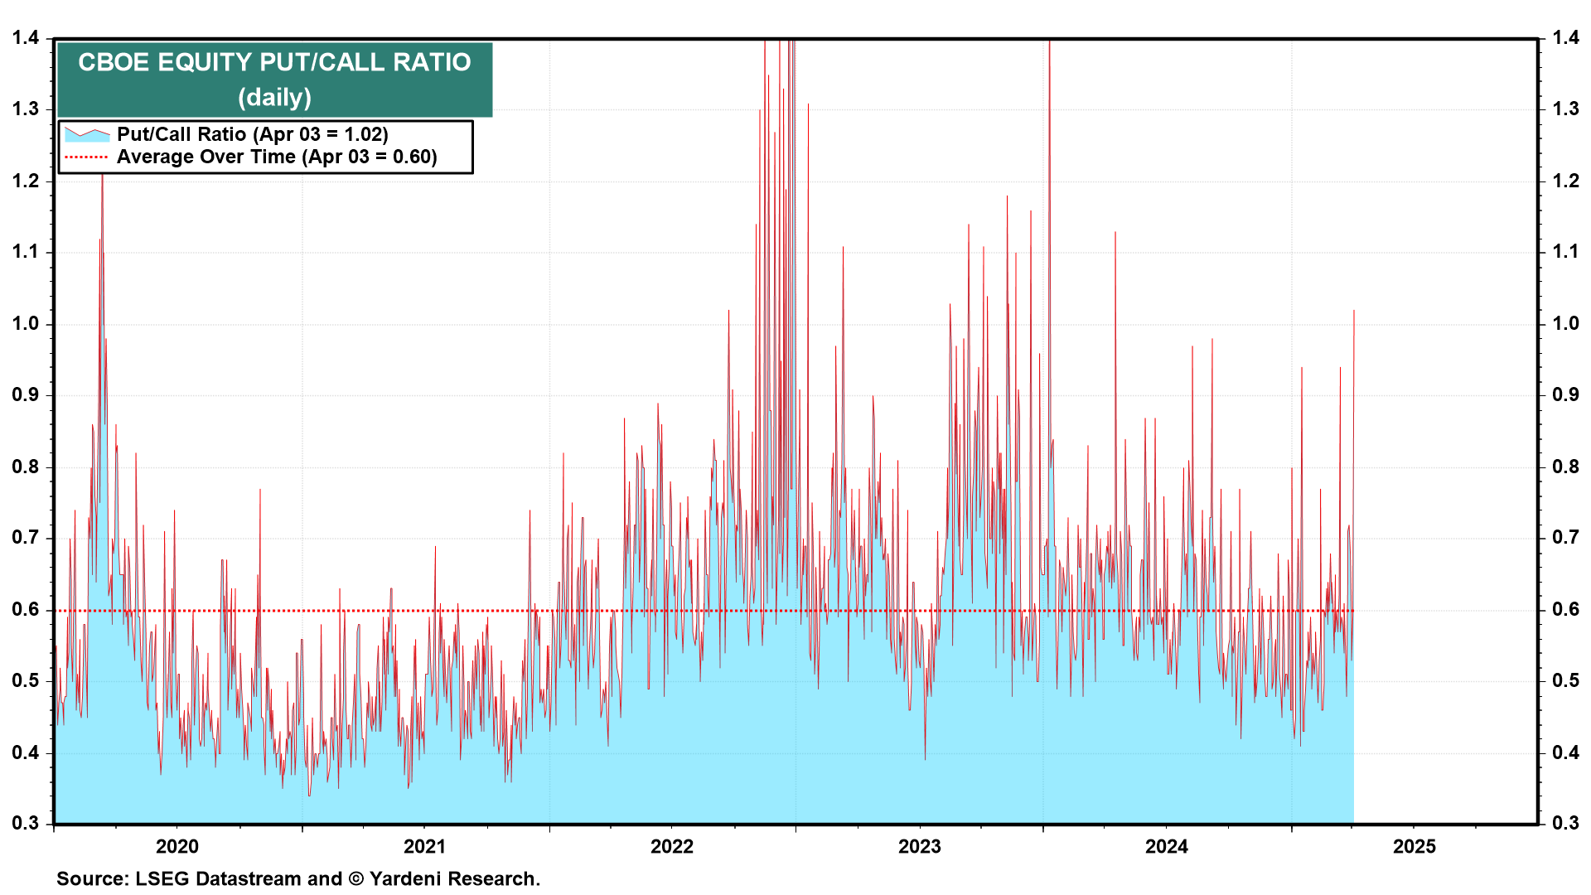
Task: Click the 2020 x-axis year label
Action: 177,846
